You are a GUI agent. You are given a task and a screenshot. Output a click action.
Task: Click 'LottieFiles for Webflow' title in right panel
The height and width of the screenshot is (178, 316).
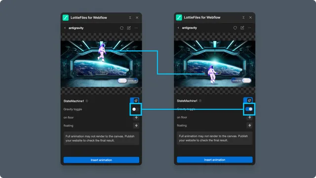click(202, 17)
